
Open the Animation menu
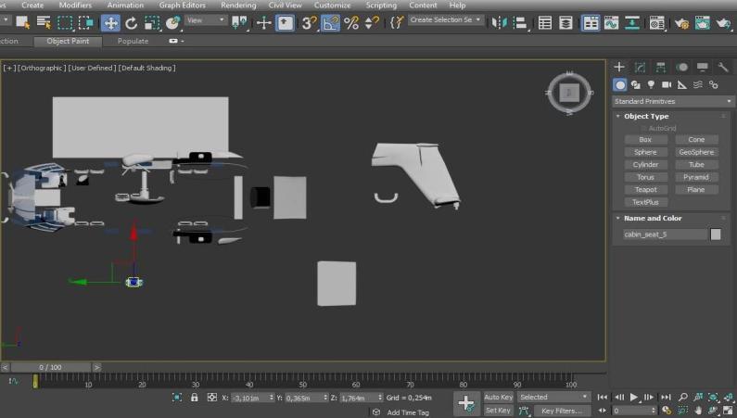pos(125,6)
